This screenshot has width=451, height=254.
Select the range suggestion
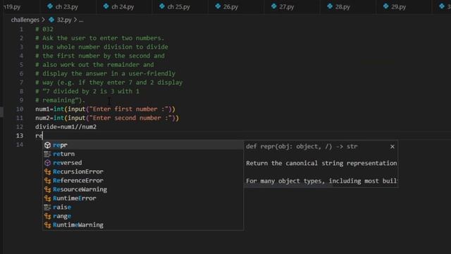(143, 216)
